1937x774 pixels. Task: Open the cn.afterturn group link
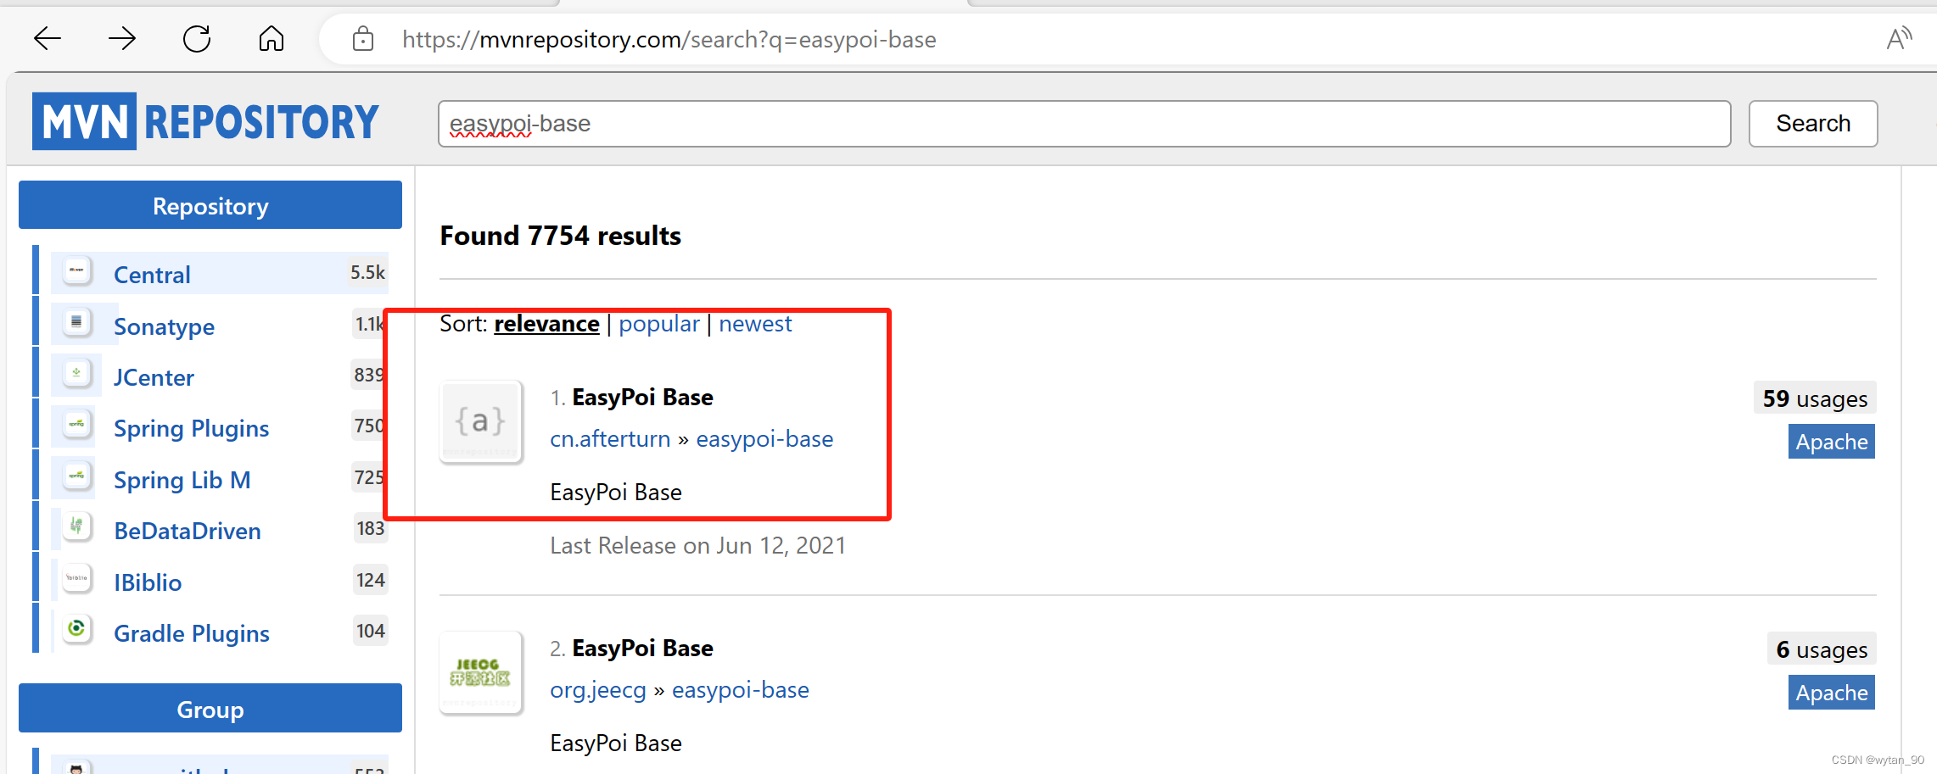pos(610,439)
